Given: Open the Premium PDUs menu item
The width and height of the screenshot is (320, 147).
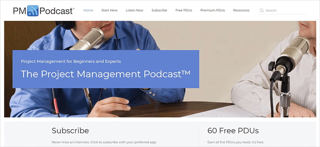Looking at the screenshot, I should click(213, 10).
